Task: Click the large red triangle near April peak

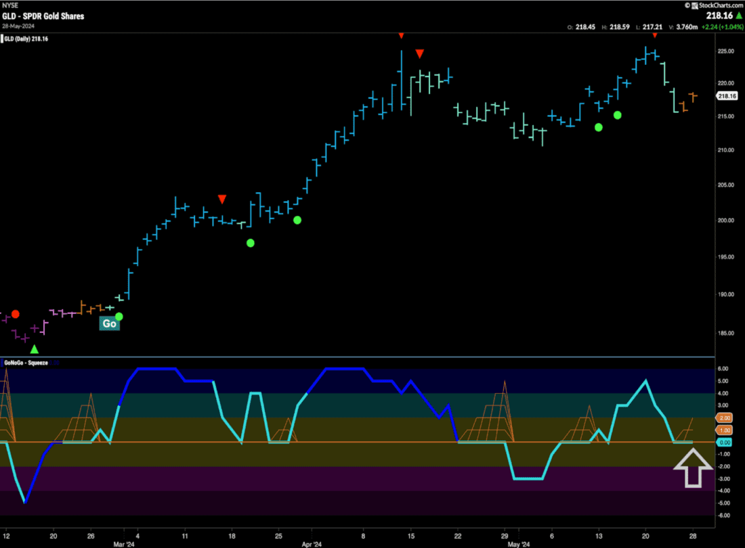Action: click(420, 53)
